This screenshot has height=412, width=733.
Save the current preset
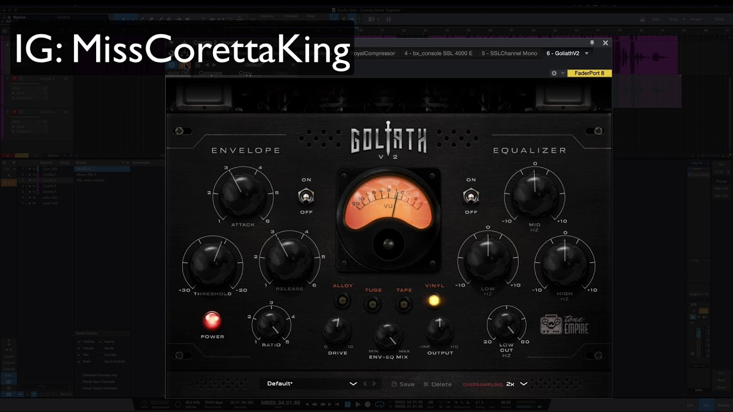[403, 384]
